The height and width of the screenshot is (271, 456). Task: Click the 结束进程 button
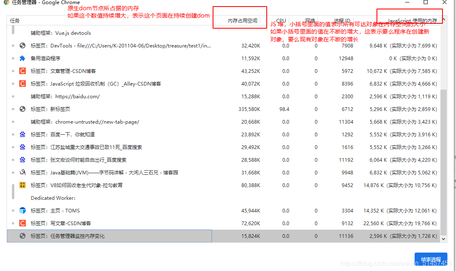coord(431,259)
